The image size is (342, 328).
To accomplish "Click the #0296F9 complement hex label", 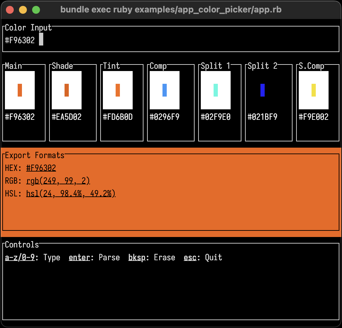I will (x=164, y=117).
